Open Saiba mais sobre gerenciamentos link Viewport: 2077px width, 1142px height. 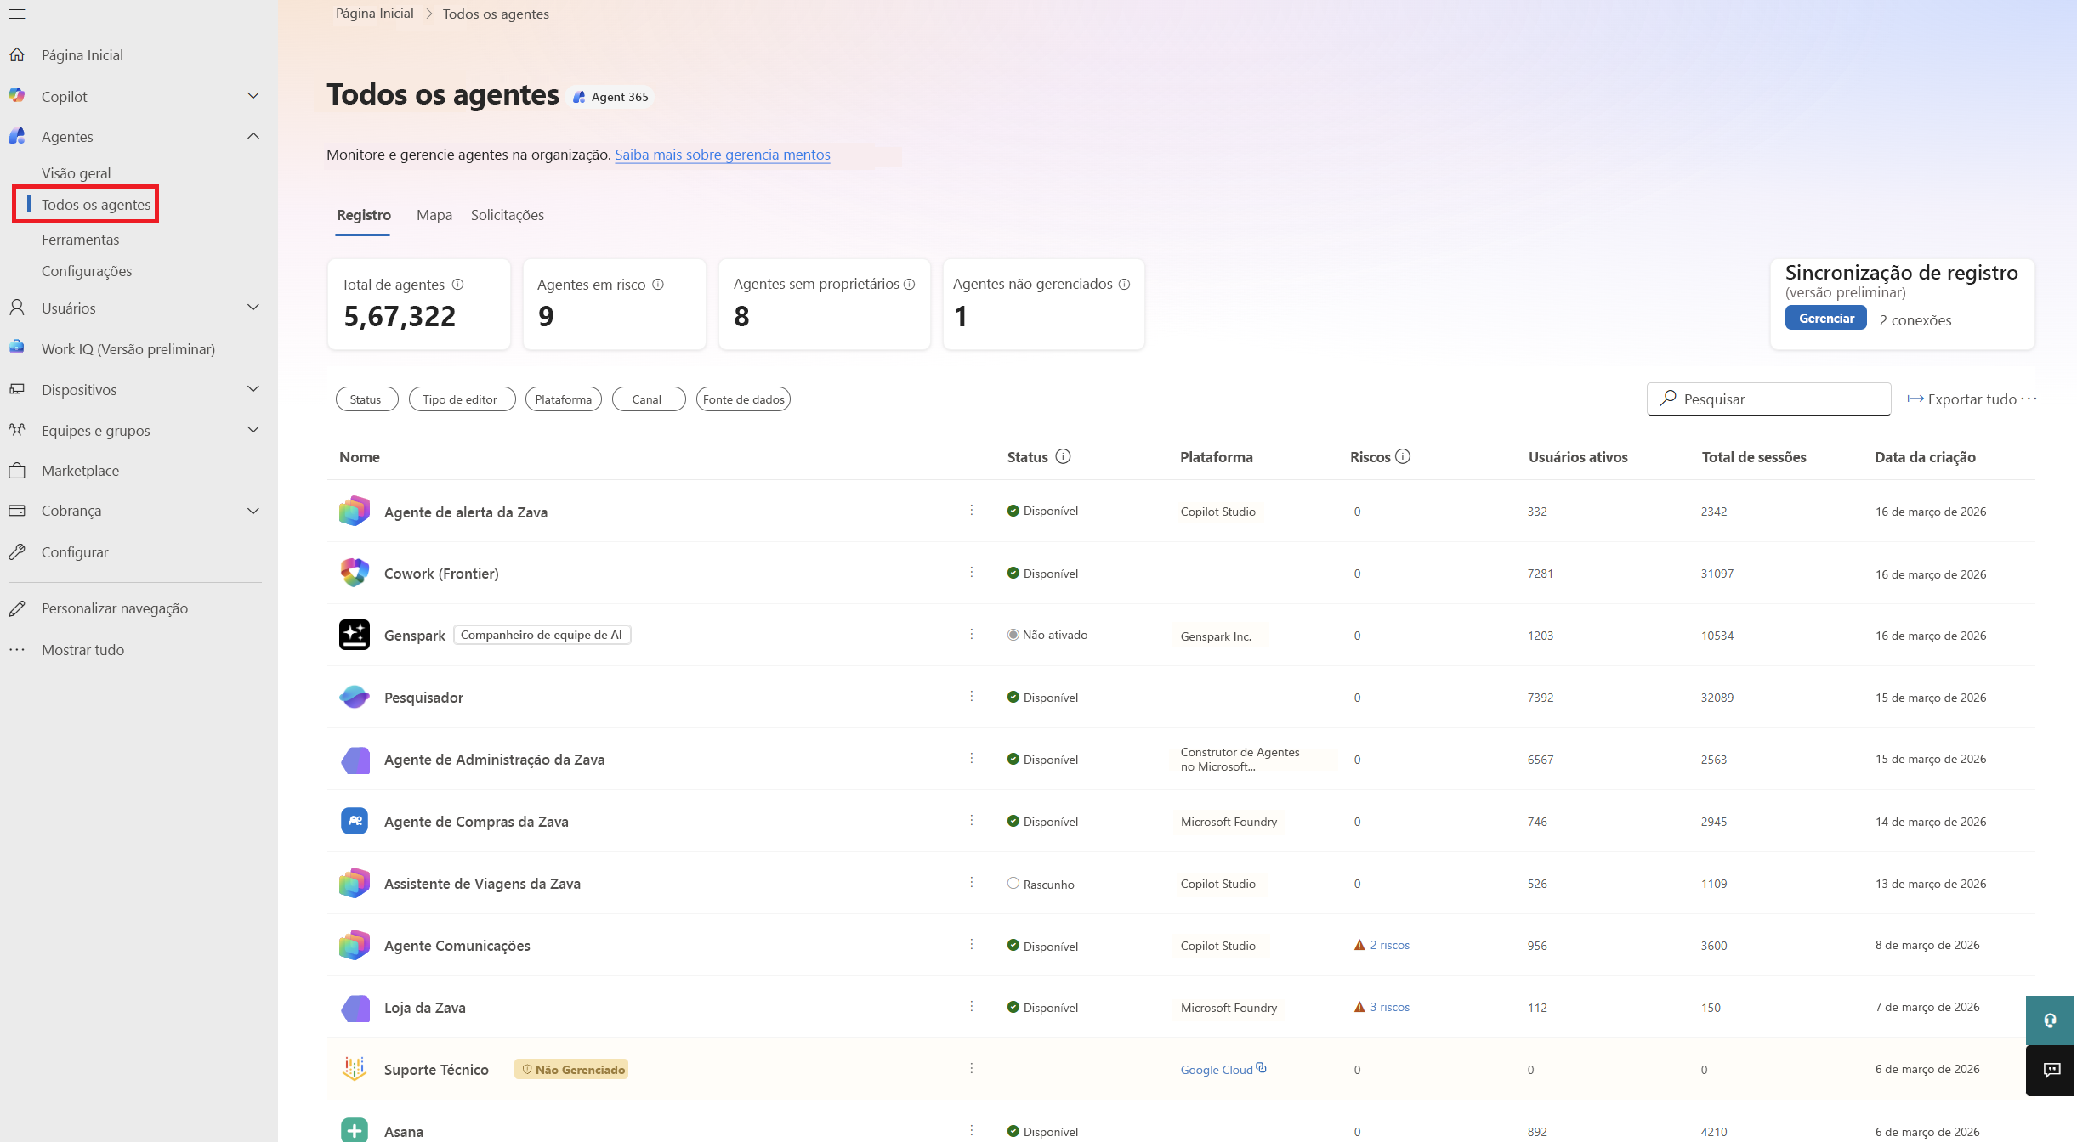tap(723, 155)
